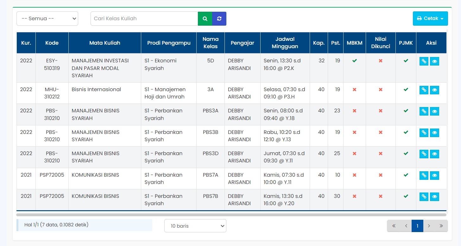Click the horizontal table scrollbar
The image size is (461, 246).
(231, 215)
